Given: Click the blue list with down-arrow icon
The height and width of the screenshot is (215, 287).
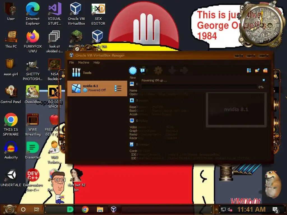Looking at the screenshot, I should [249, 71].
